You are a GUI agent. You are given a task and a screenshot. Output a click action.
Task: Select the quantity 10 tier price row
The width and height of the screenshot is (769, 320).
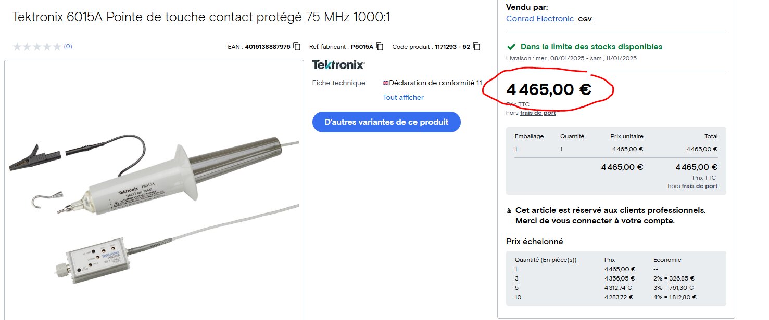(x=616, y=297)
